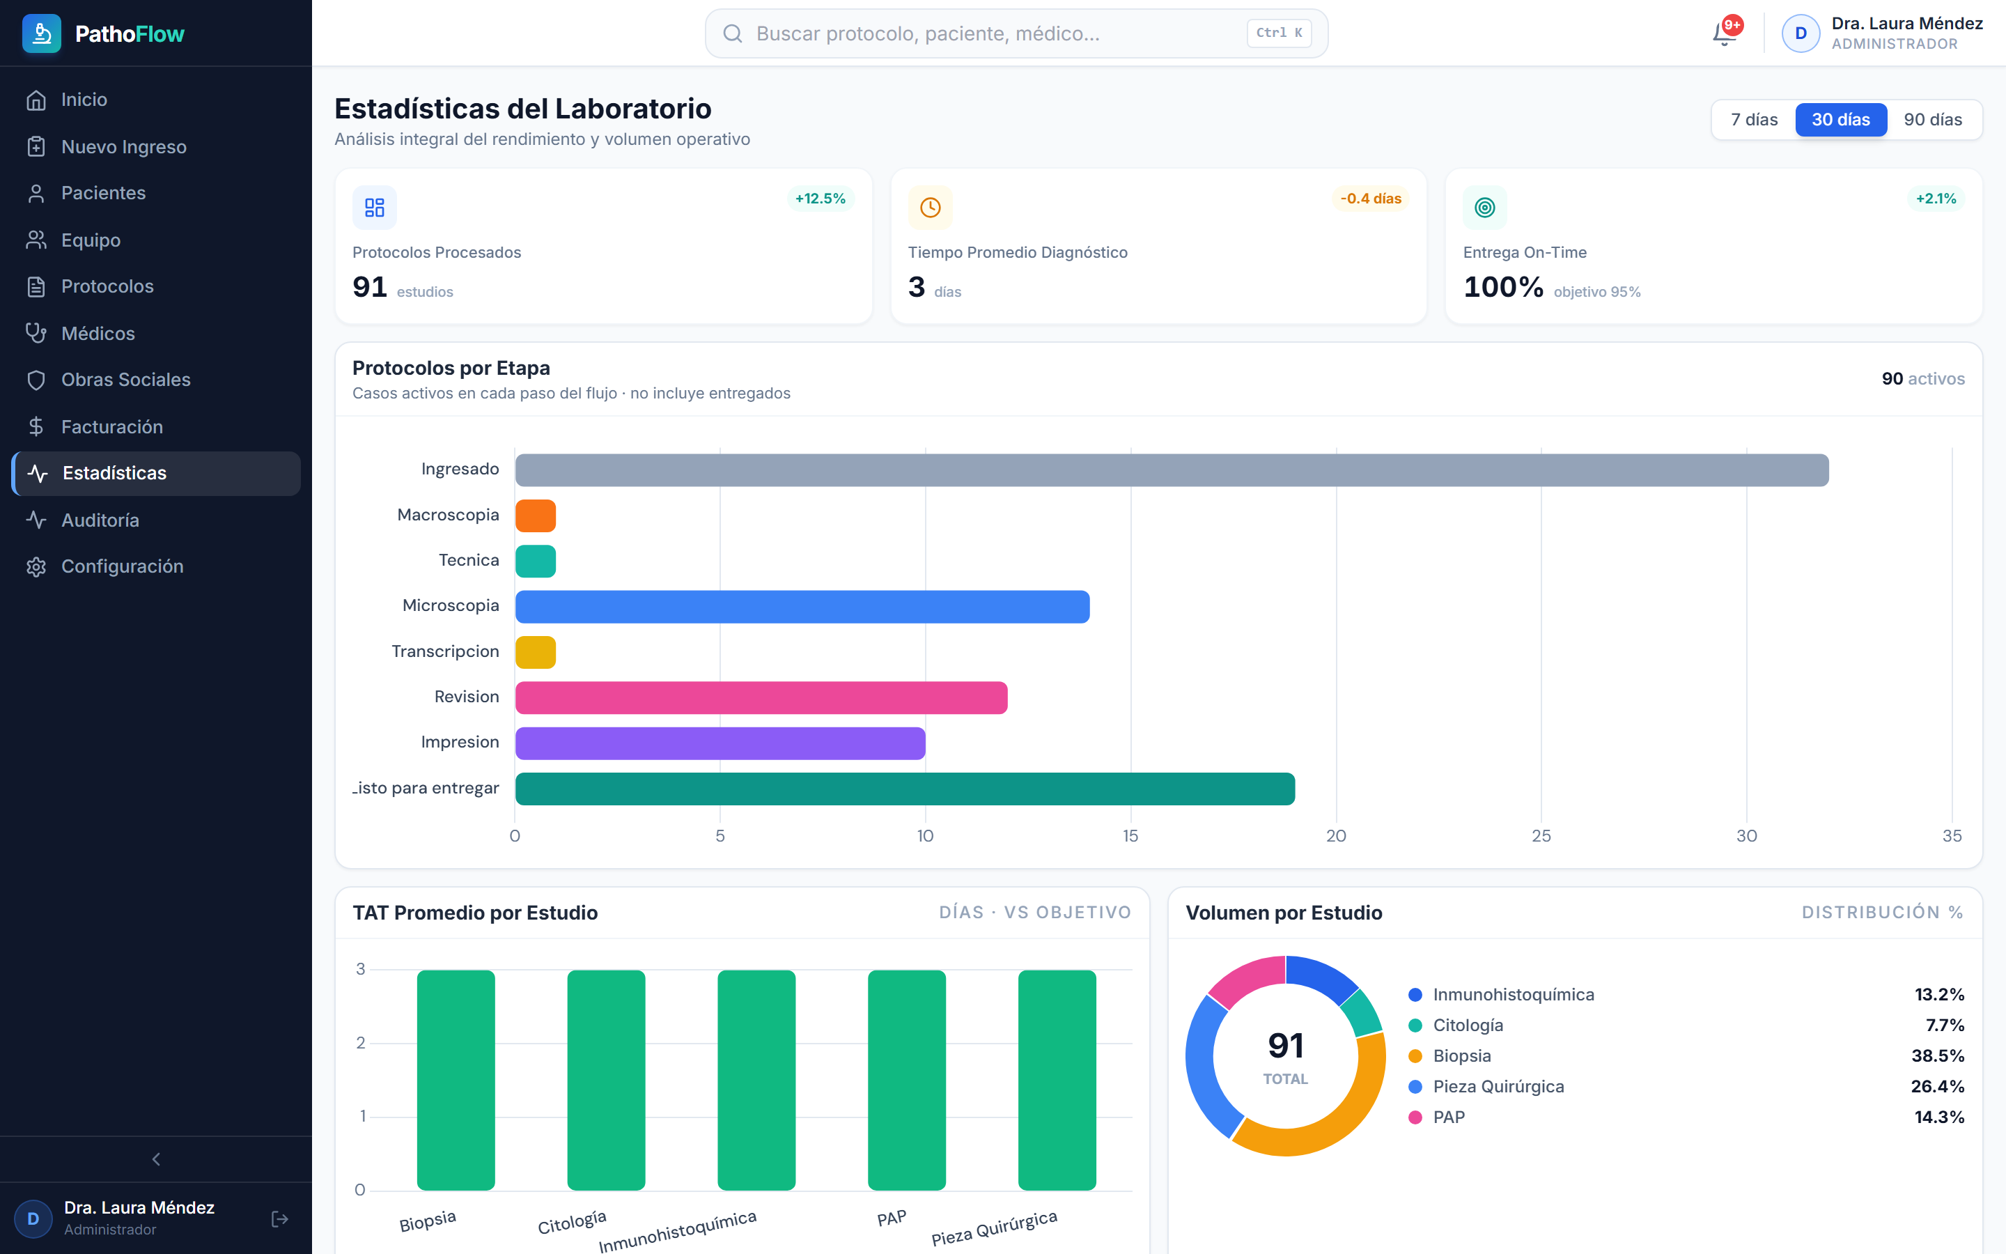Open the notifications bell
Image resolution: width=2006 pixels, height=1254 pixels.
[1724, 33]
